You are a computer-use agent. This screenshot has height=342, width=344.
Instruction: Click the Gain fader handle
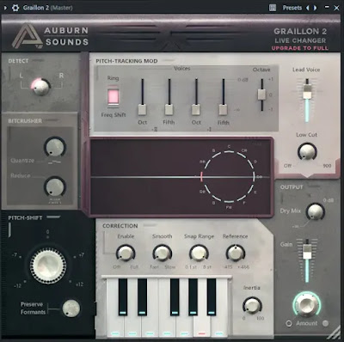click(307, 252)
